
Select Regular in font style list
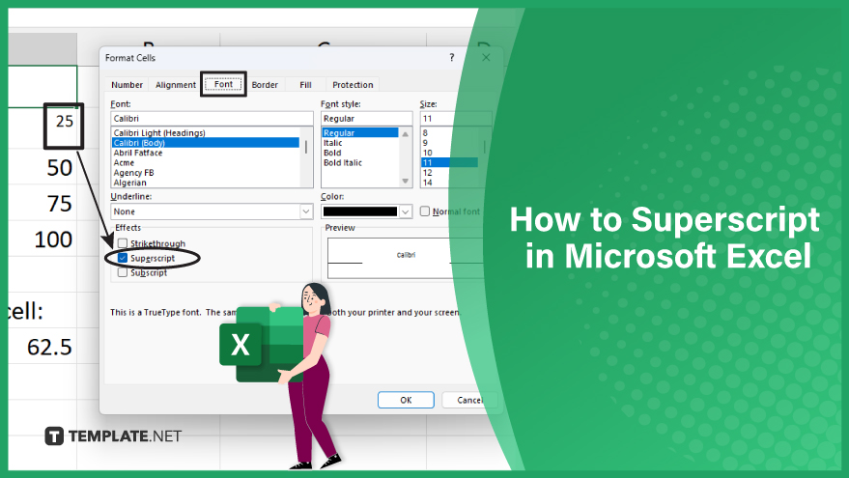(360, 132)
